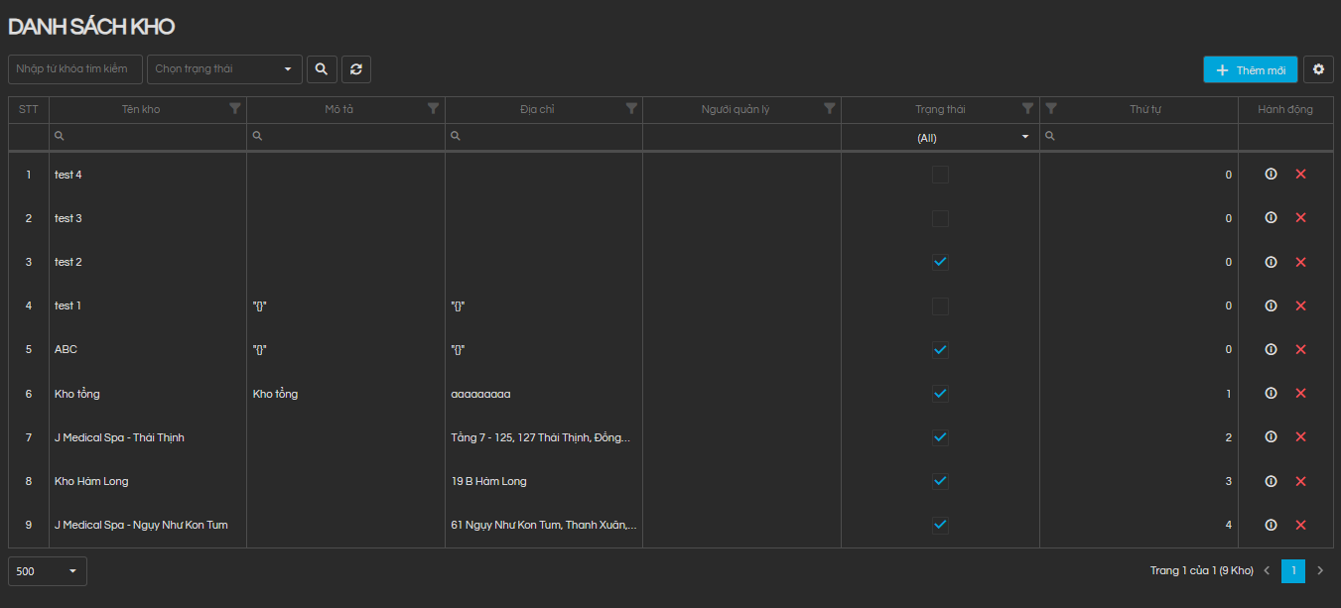
Task: Click filter icon in Địa chỉ column
Action: click(631, 109)
